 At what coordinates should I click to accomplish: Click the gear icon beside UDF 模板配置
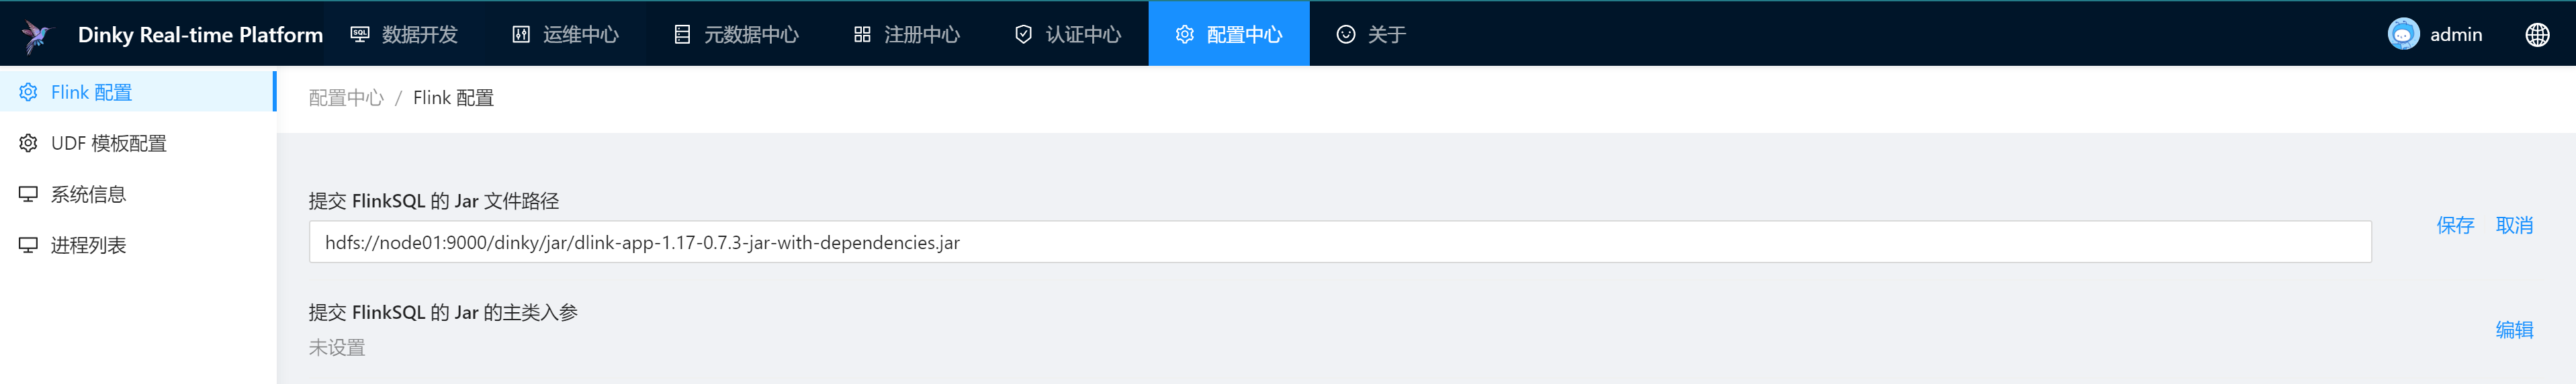(x=28, y=143)
